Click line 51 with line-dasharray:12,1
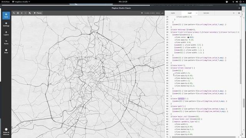 click(x=184, y=86)
